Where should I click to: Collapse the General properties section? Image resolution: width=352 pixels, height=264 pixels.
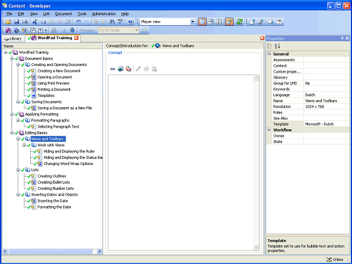click(269, 54)
